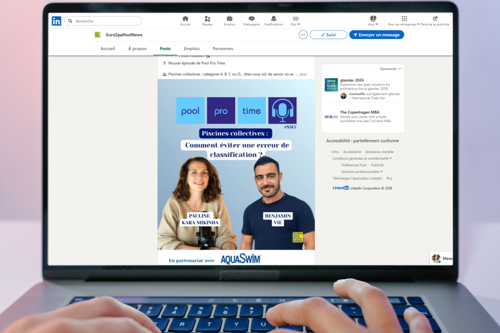Click Téléchargez l'application LinkedIn link
The width and height of the screenshot is (500, 333).
357,178
